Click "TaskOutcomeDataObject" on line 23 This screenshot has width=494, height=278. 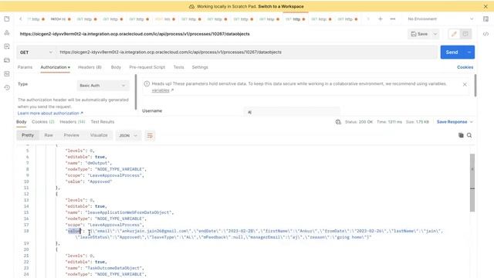pyautogui.click(x=114, y=268)
